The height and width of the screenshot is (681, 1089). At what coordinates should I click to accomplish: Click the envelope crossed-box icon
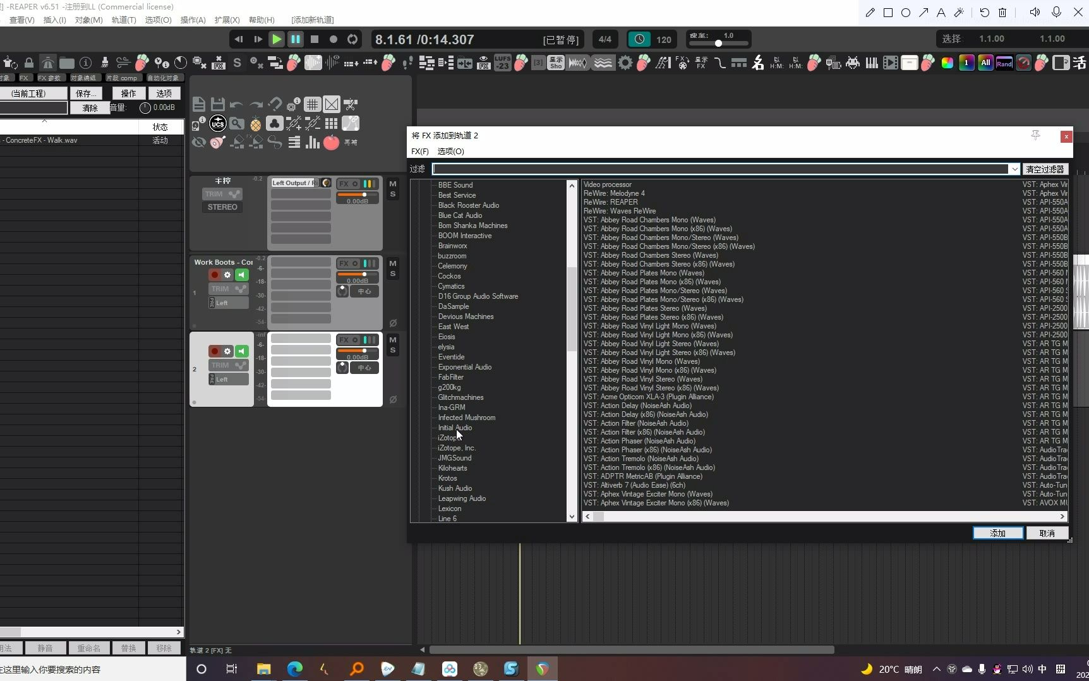331,104
